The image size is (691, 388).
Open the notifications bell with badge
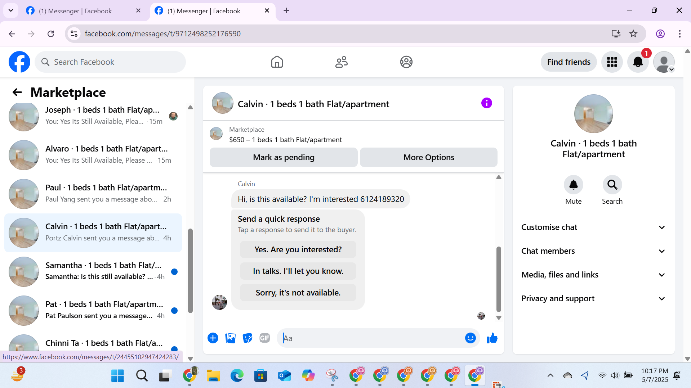[638, 62]
